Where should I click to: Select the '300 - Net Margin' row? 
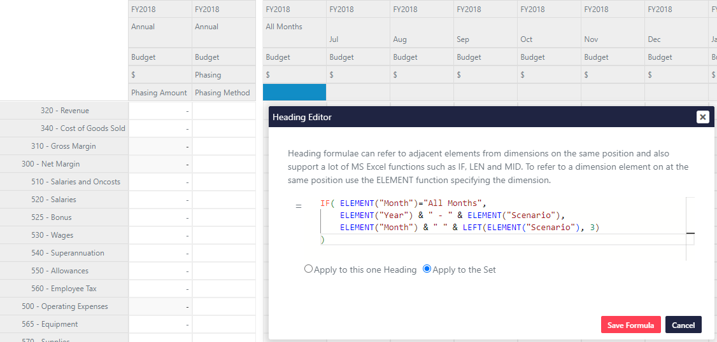click(51, 164)
